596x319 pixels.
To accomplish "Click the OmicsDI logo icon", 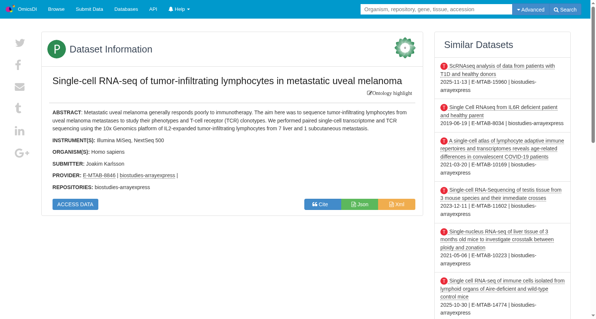I will 10,9.
